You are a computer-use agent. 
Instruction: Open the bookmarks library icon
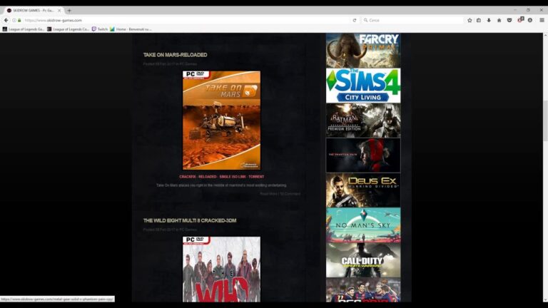479,20
